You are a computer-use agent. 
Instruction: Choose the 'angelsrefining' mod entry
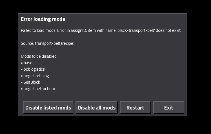[36, 76]
